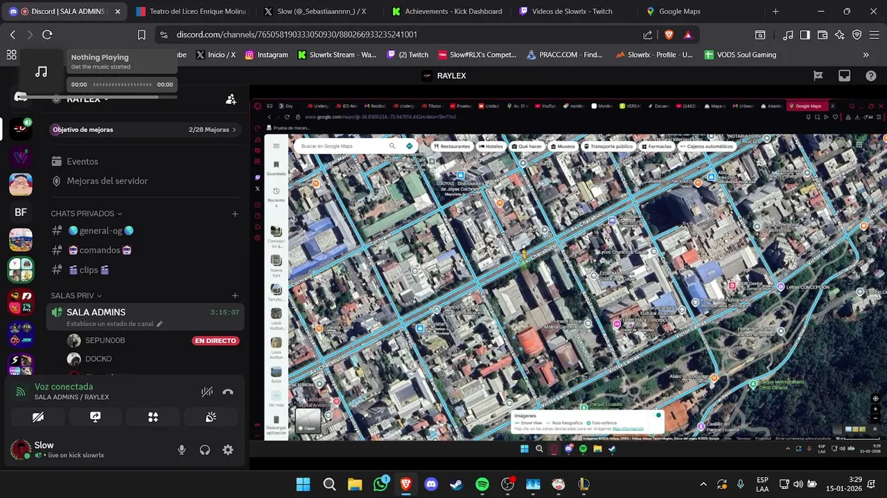Reload the Discord page

(x=47, y=35)
